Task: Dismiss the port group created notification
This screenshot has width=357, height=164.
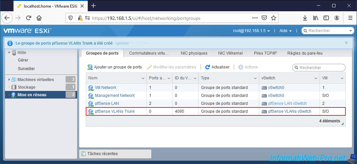Action: point(346,43)
